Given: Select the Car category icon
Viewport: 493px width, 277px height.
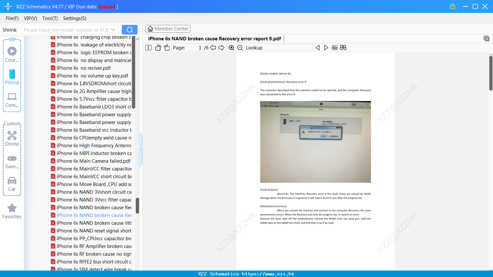Looking at the screenshot, I should click(12, 184).
